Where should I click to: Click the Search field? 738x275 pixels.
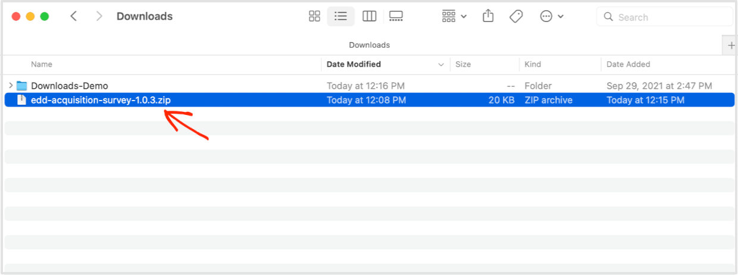665,17
